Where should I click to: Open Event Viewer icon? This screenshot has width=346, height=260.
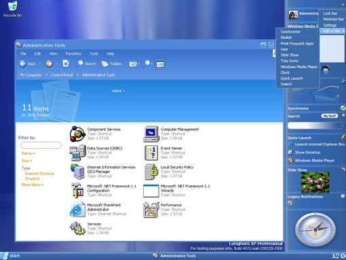(151, 153)
